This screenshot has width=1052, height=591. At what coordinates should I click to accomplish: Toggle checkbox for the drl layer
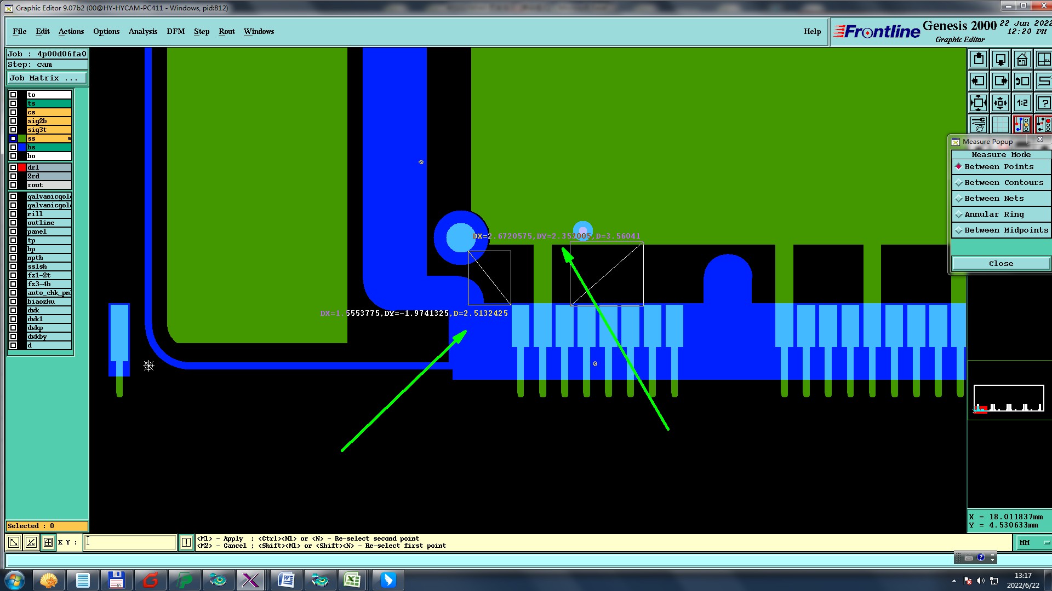pyautogui.click(x=13, y=167)
